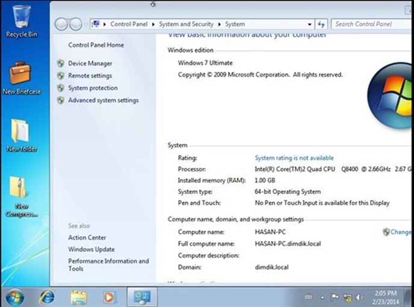This screenshot has height=307, width=414.
Task: Click the Refresh button beside address bar
Action: click(321, 24)
